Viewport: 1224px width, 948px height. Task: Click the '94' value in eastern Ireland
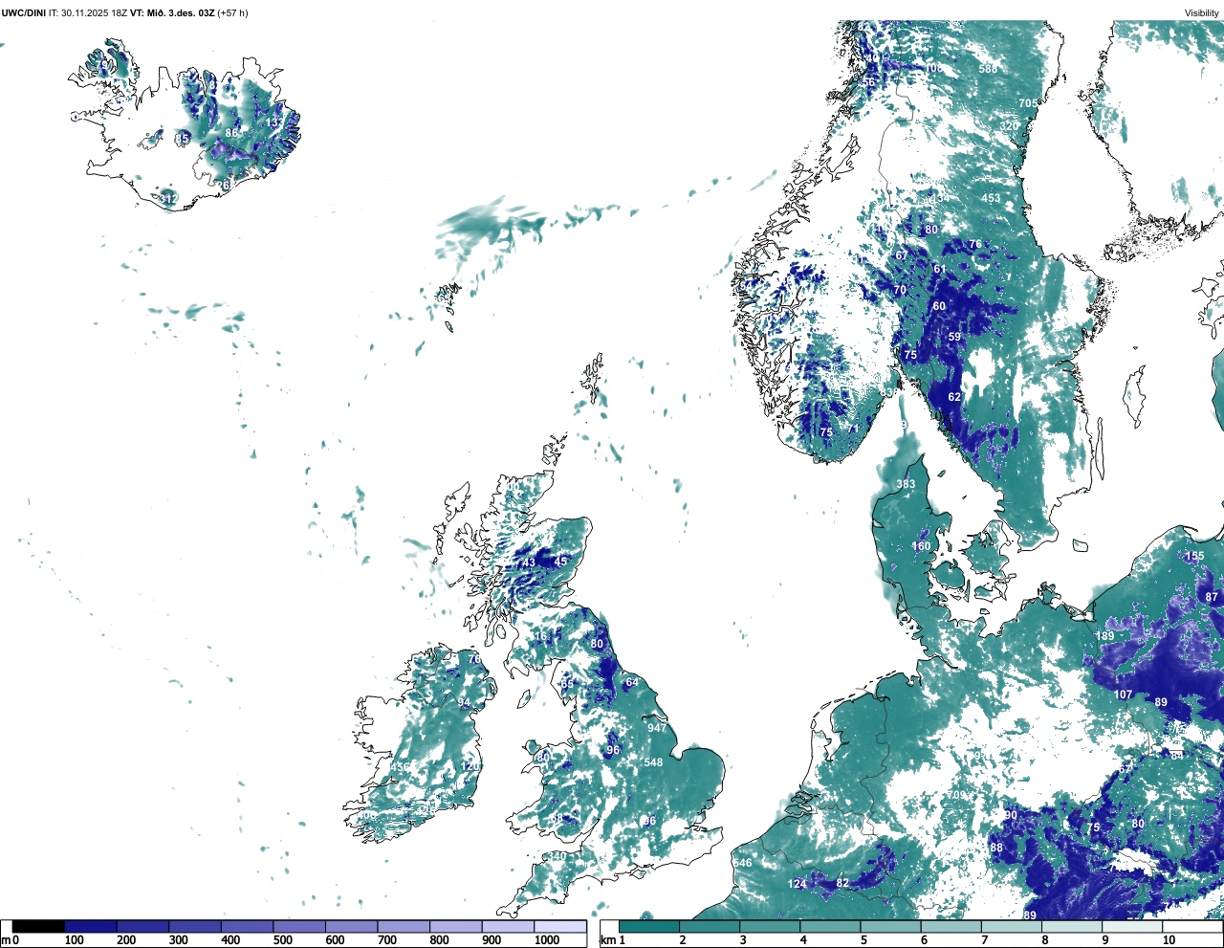(464, 703)
